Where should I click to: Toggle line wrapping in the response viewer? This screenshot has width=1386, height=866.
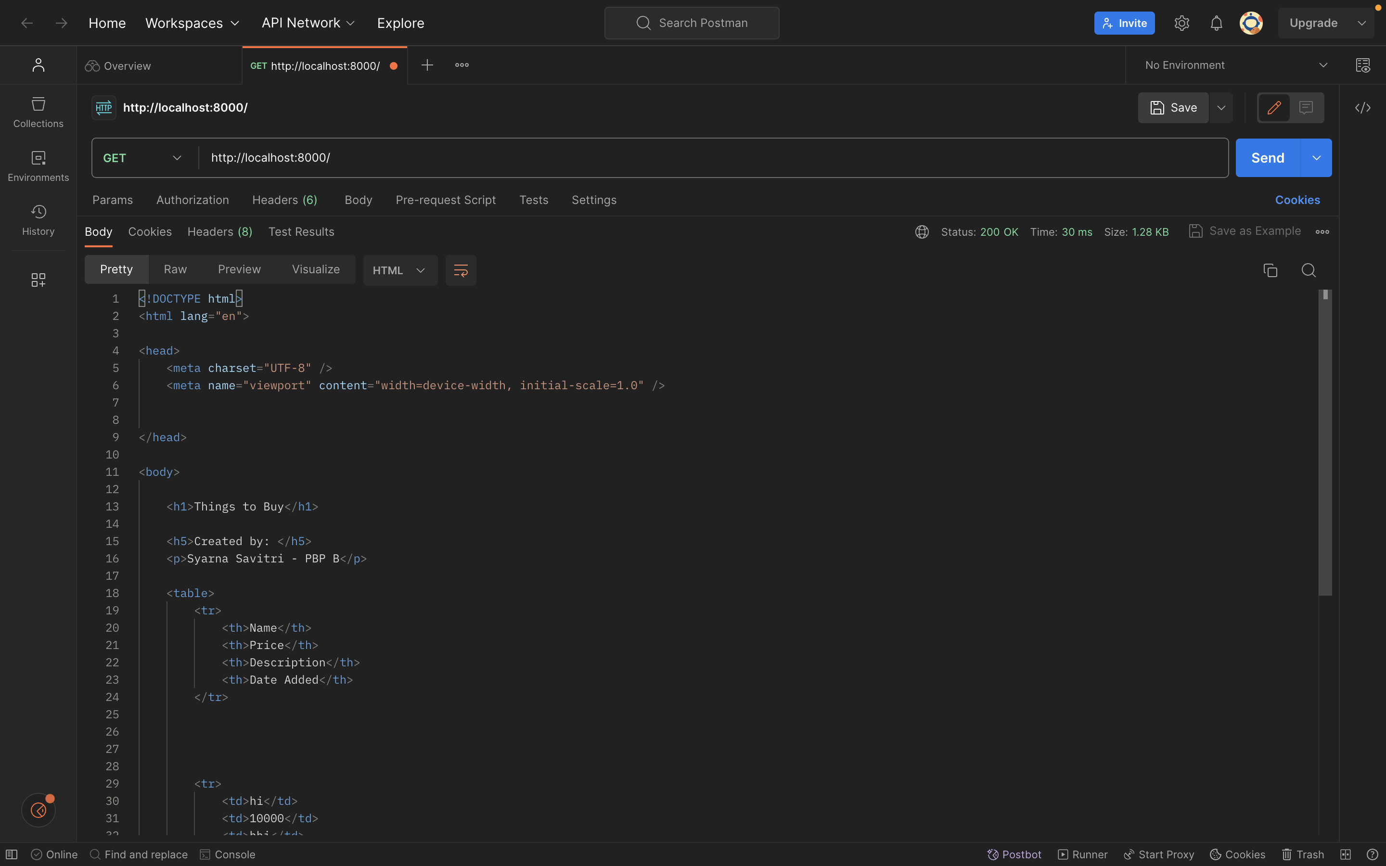[461, 270]
